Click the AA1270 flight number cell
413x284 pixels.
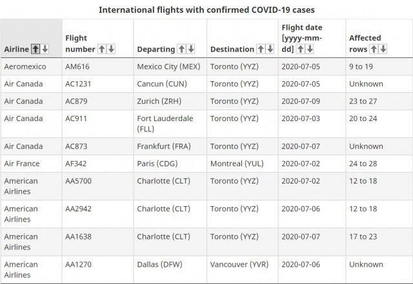click(97, 270)
